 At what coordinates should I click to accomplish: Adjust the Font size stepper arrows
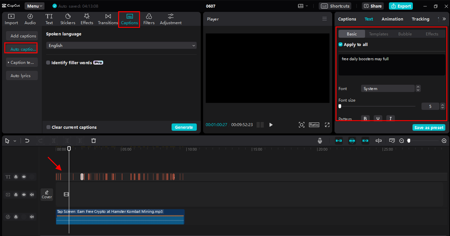point(443,106)
